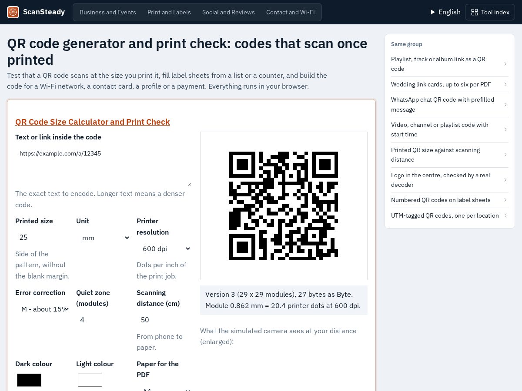
Task: Click the Tool index button
Action: 490,12
